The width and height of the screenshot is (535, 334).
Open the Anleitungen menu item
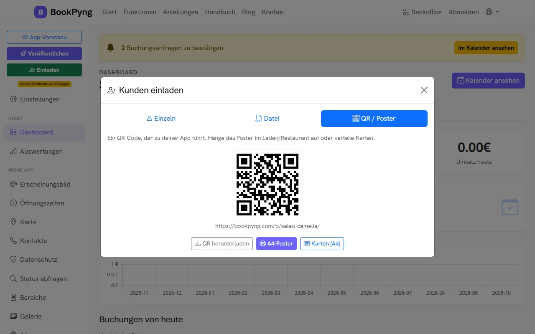click(181, 12)
